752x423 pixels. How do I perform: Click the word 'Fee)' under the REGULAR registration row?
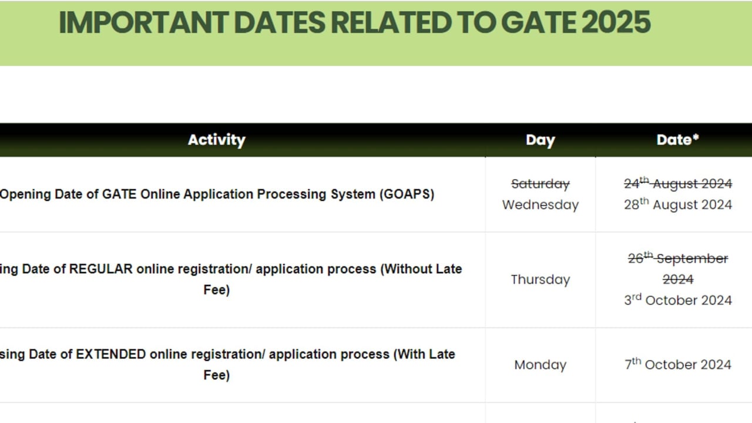tap(216, 290)
